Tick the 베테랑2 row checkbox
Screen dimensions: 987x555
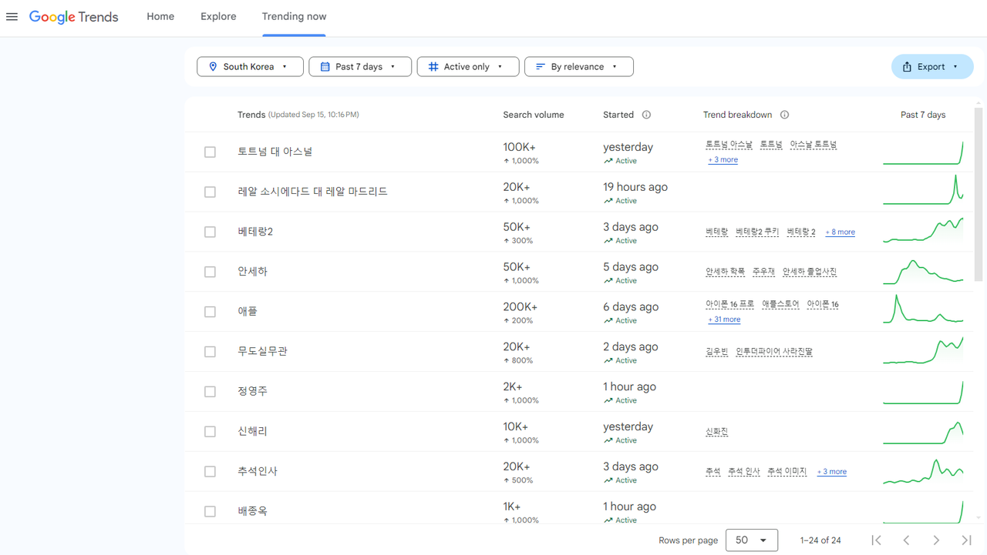[210, 232]
